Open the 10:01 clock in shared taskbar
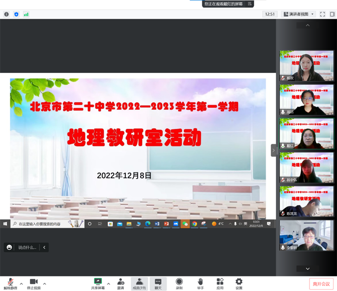The height and width of the screenshot is (291, 337). [256, 224]
